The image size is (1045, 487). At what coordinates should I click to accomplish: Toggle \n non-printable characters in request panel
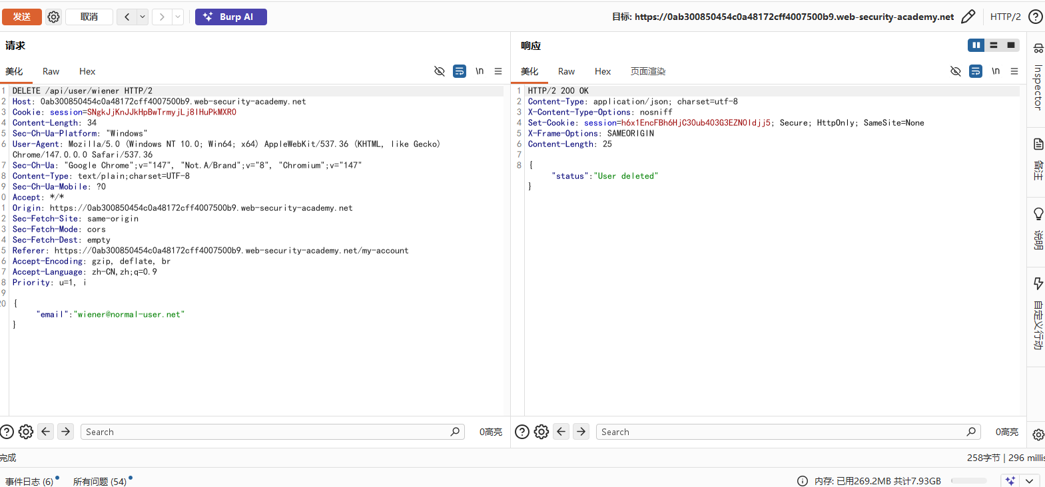480,71
